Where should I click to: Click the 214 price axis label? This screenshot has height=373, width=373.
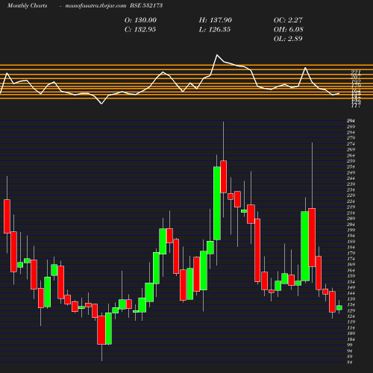point(351,213)
